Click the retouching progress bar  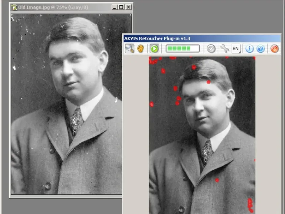[182, 49]
